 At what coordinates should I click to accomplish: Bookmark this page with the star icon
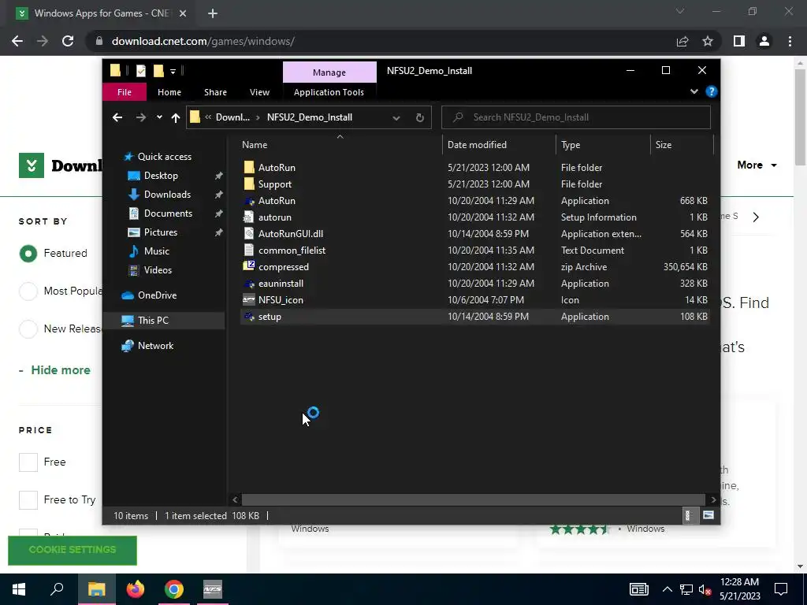(x=708, y=41)
